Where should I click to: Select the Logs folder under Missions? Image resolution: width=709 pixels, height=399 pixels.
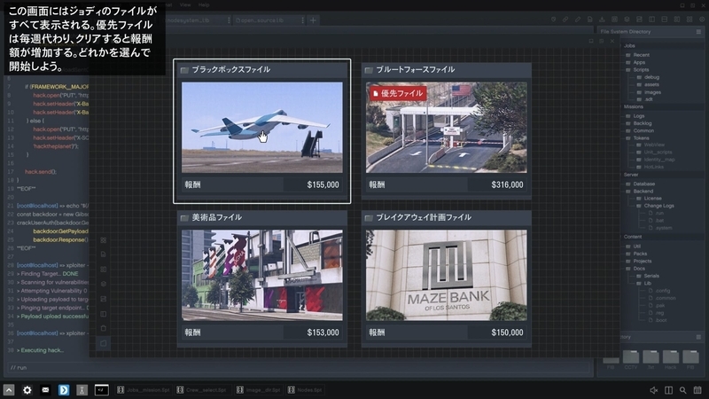click(635, 116)
